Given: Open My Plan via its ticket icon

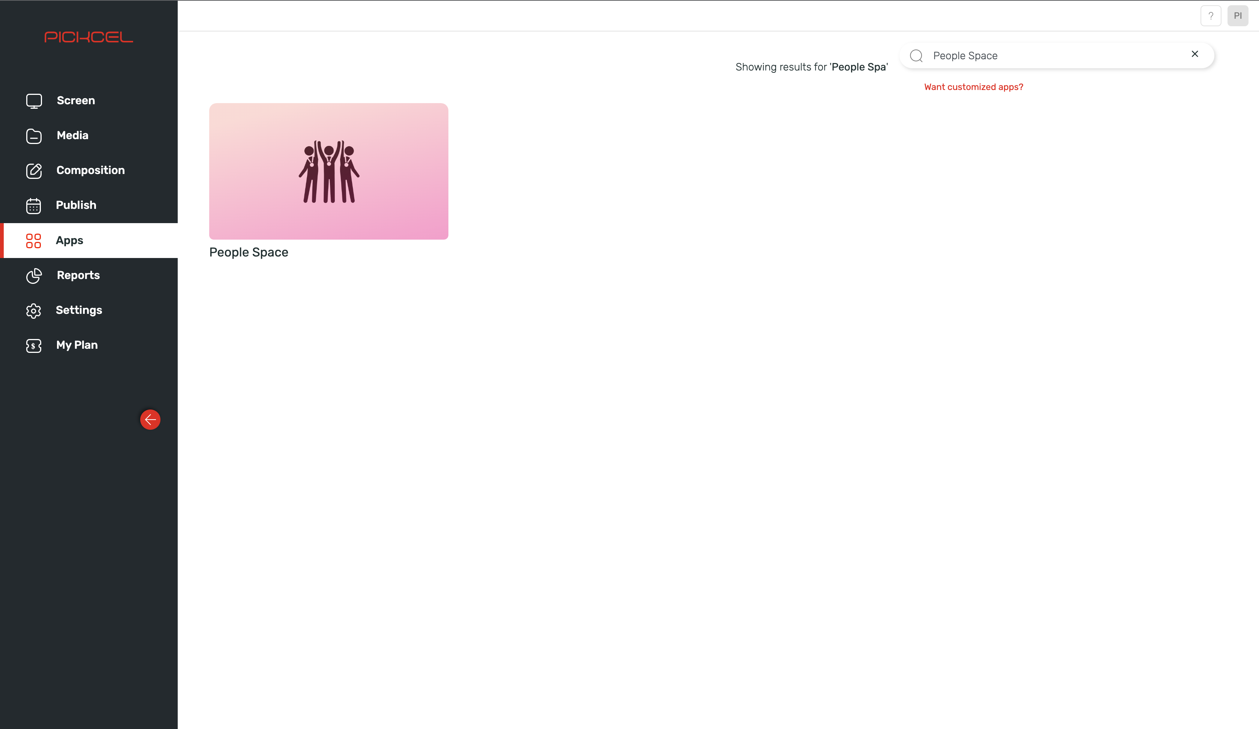Looking at the screenshot, I should pos(33,346).
